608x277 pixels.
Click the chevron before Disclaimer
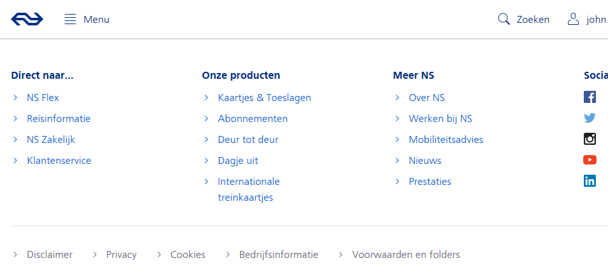(x=15, y=255)
